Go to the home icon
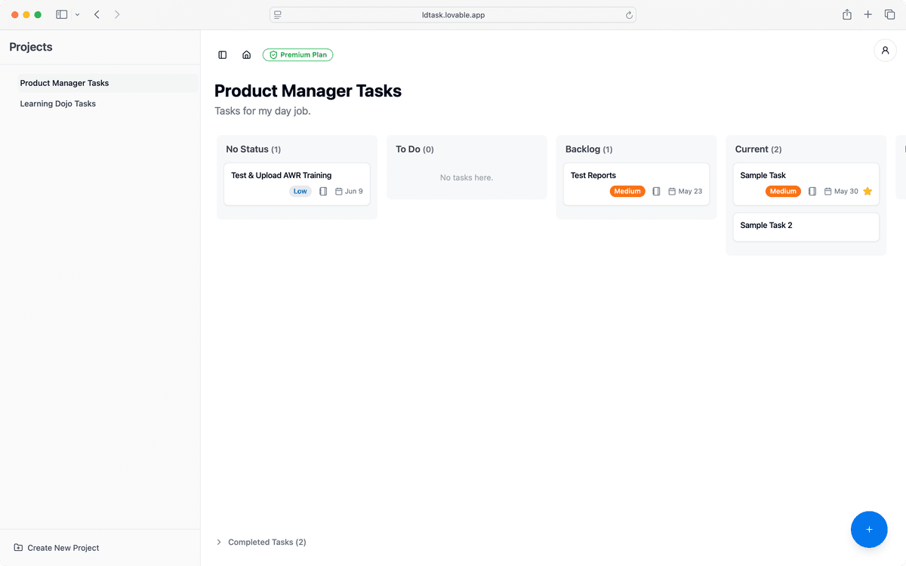 pyautogui.click(x=246, y=55)
